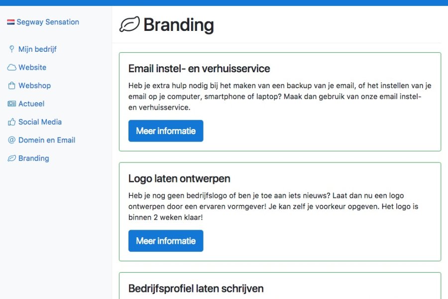Viewport: 448px width, 299px height.
Task: Click the shopping bag icon for Webshop
Action: 12,86
